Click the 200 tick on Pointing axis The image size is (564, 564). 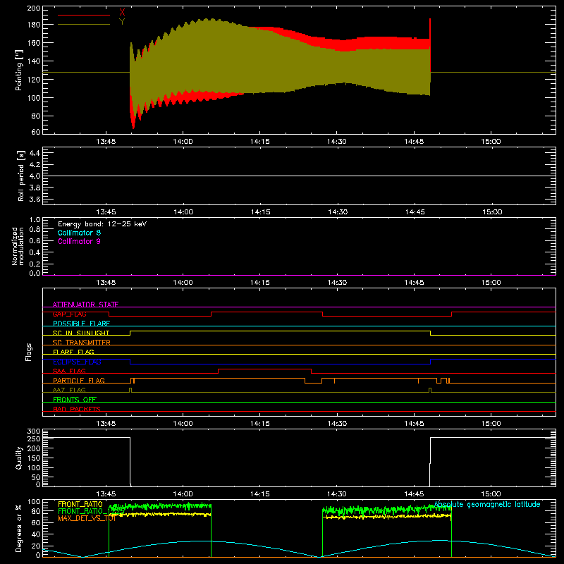(34, 8)
